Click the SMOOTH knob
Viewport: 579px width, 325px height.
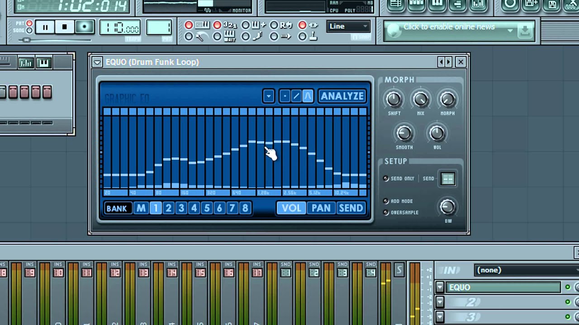pos(404,133)
